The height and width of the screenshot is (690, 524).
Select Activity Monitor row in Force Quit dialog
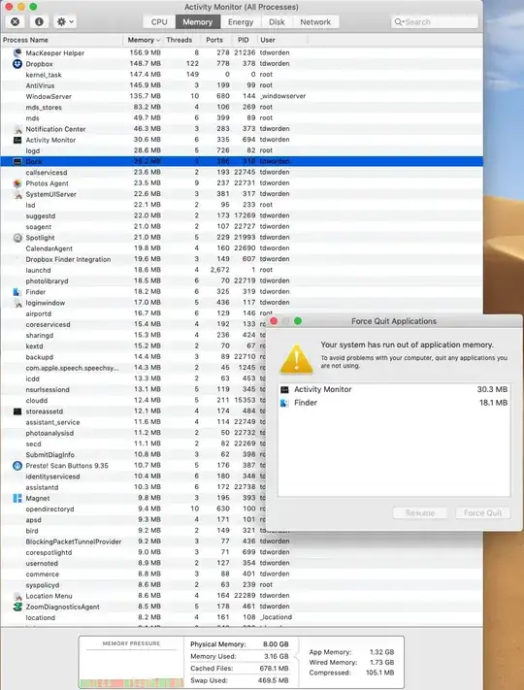394,389
